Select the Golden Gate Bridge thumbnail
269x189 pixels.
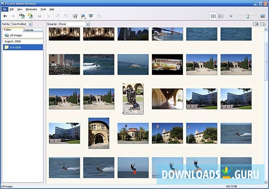click(x=167, y=34)
